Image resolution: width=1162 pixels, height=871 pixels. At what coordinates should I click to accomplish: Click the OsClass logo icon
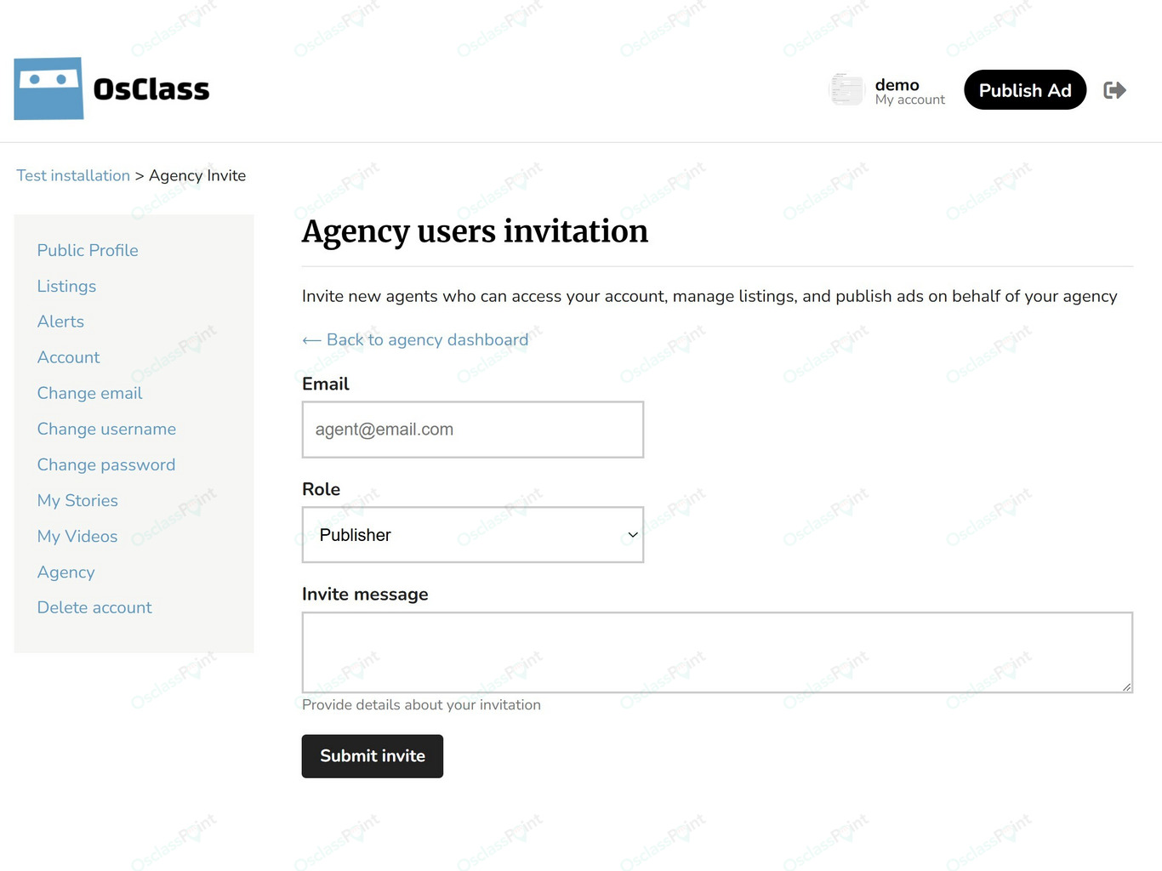pos(48,88)
